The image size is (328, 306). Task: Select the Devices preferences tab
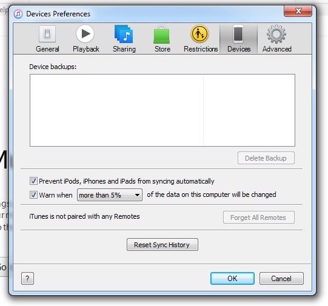click(239, 39)
